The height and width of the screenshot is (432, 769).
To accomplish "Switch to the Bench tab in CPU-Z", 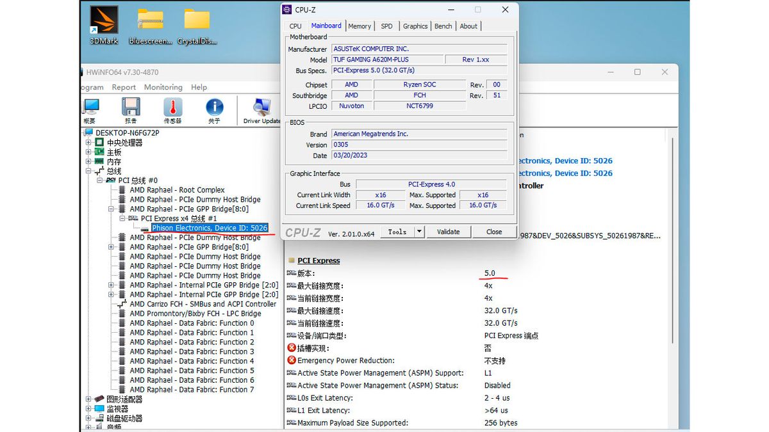I will pyautogui.click(x=443, y=26).
